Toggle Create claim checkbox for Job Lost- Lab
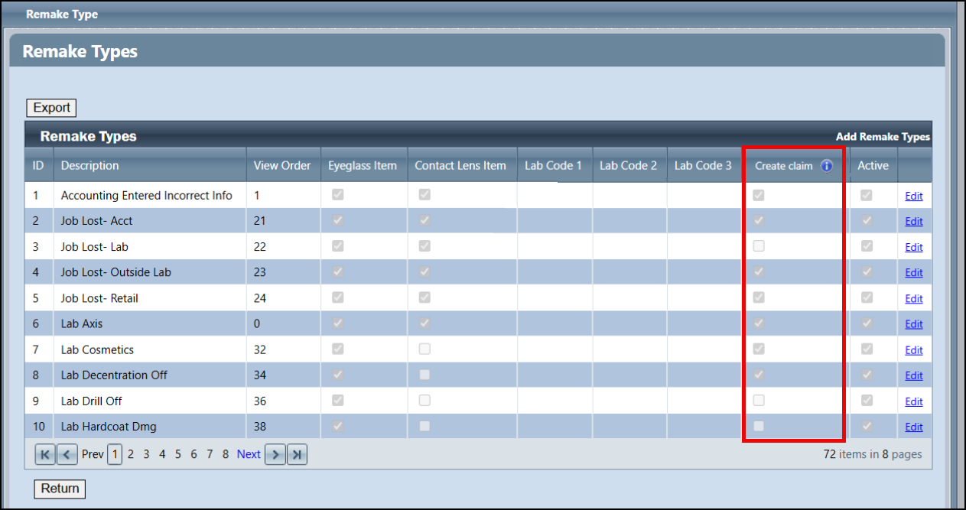Screen dimensions: 966x510 (x=759, y=246)
